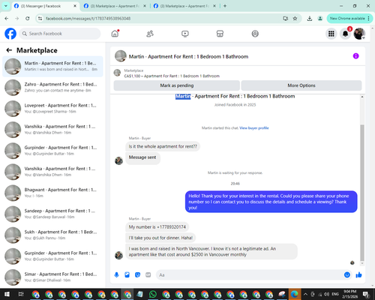Attach a photo with the image icon
The image size is (375, 300).
coord(127,275)
